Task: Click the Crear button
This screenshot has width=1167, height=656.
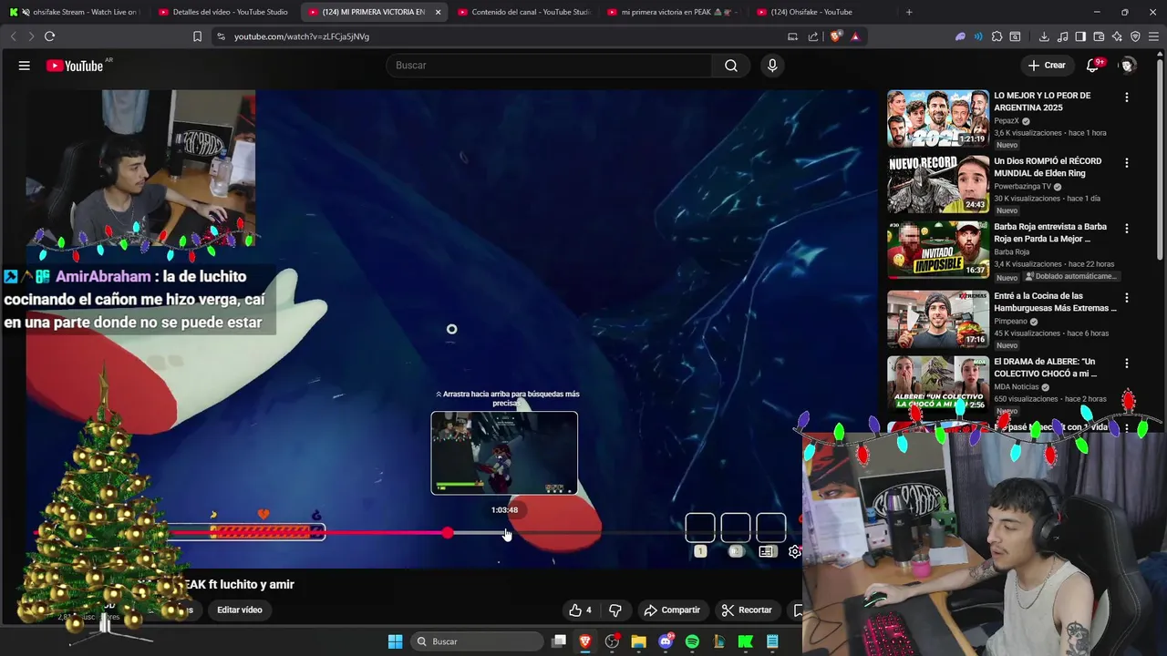Action: point(1047,66)
